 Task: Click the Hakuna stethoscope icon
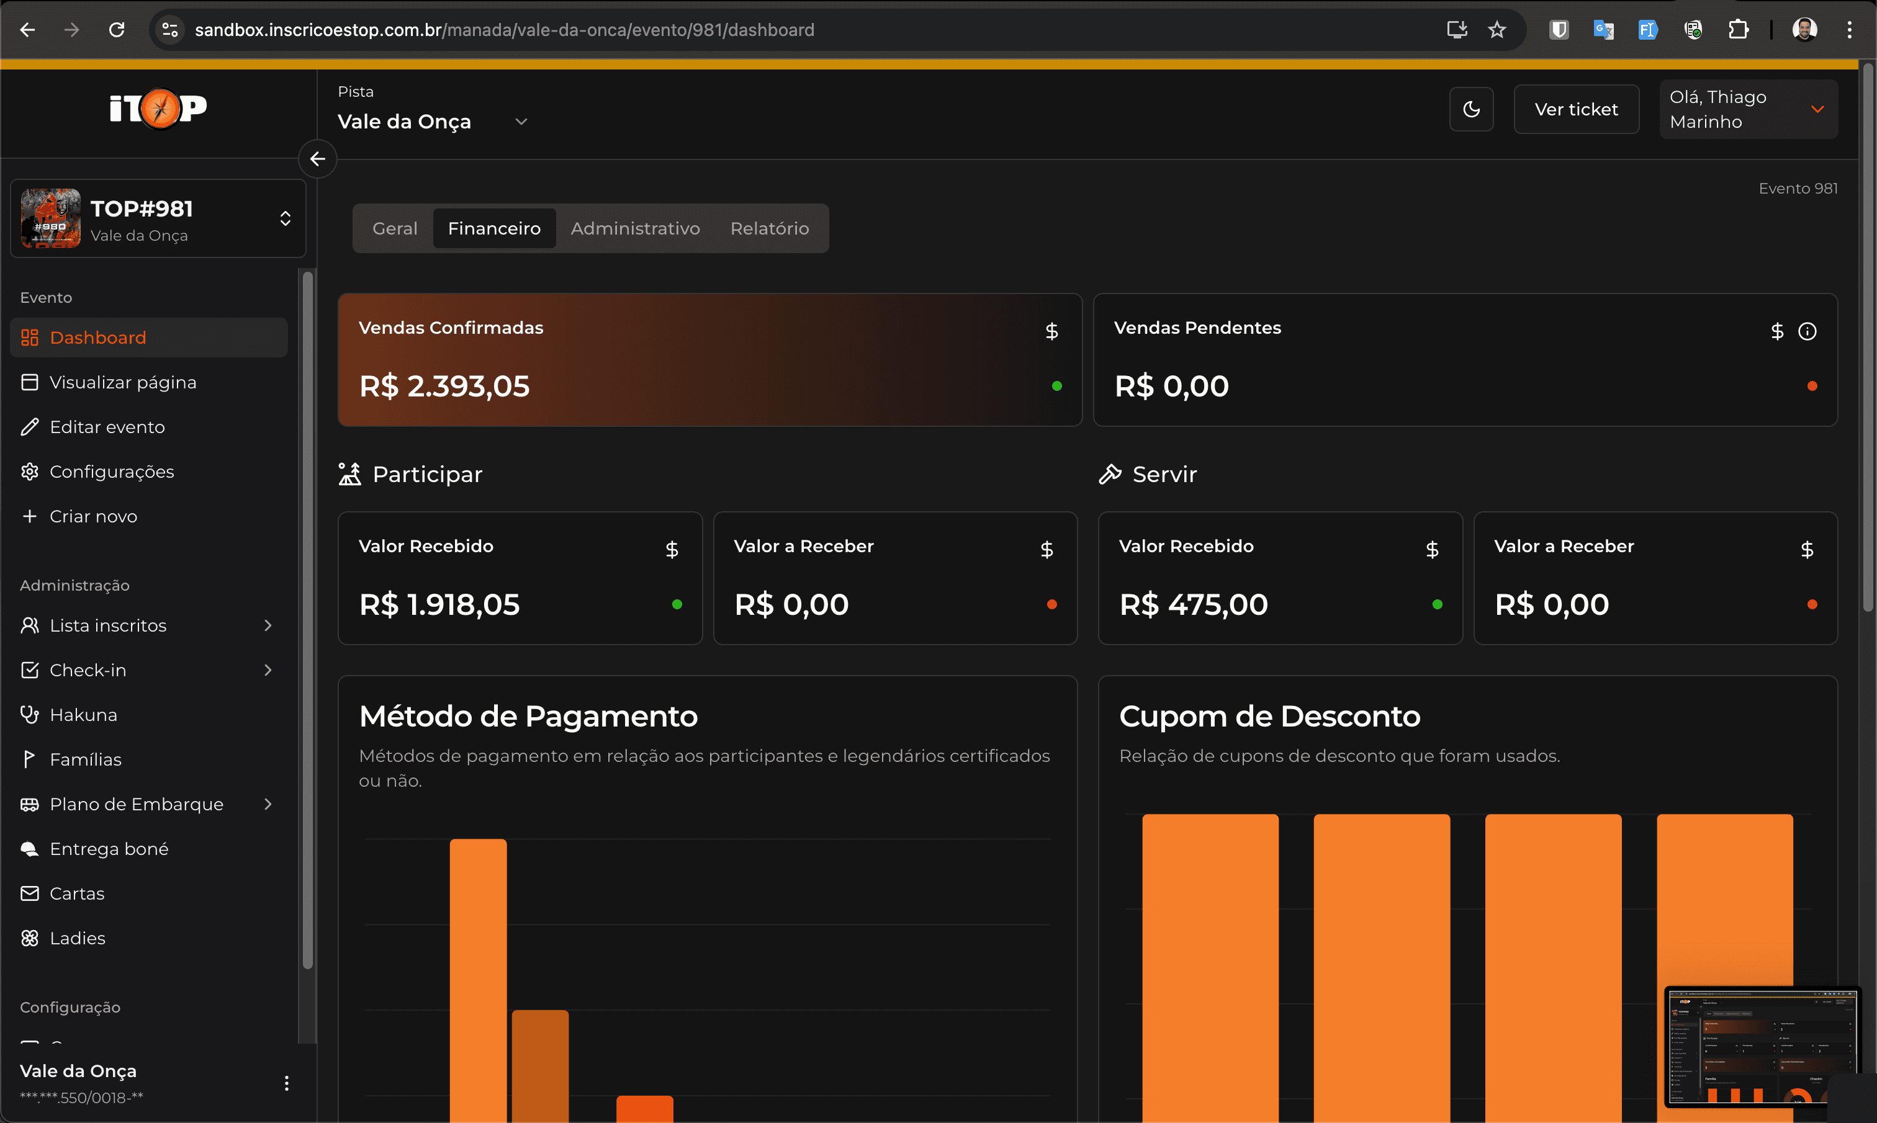coord(30,714)
